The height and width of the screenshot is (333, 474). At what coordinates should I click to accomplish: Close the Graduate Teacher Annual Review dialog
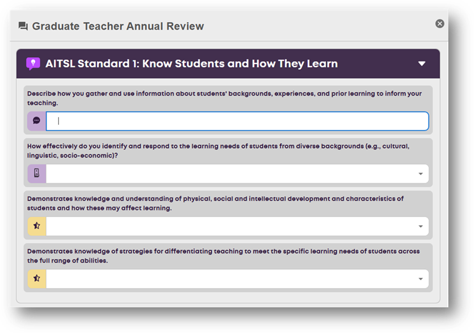pyautogui.click(x=440, y=23)
